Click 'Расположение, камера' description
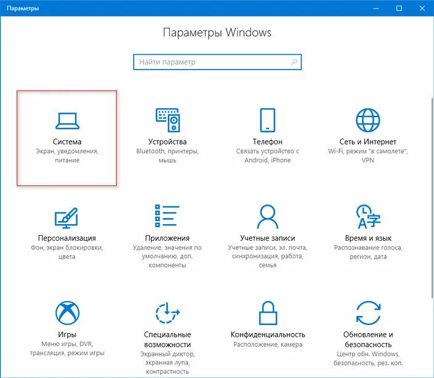The image size is (434, 378). click(268, 345)
